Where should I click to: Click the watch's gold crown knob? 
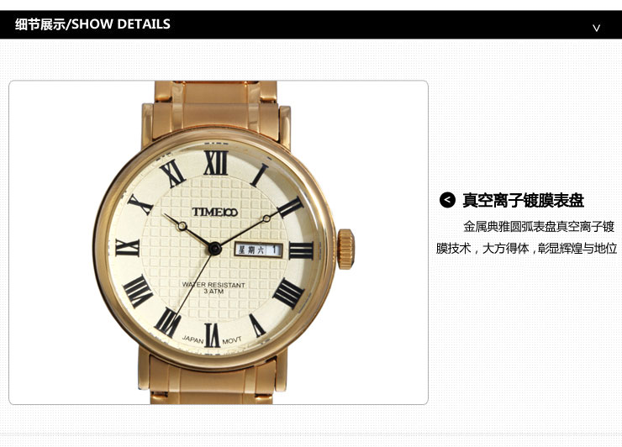click(x=345, y=249)
